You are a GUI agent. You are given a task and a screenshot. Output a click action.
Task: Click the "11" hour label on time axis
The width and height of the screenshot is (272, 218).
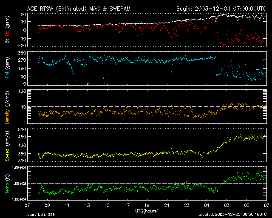click(67, 206)
